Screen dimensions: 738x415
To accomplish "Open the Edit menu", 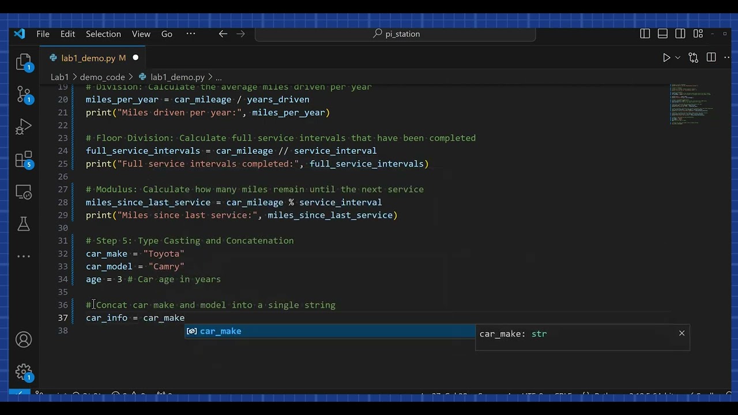I will 67,34.
